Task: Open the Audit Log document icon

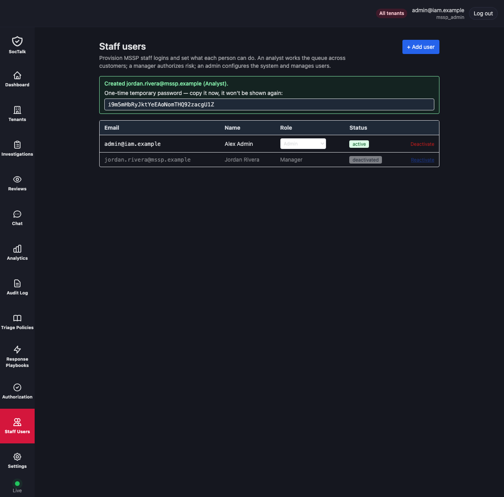Action: coord(17,283)
